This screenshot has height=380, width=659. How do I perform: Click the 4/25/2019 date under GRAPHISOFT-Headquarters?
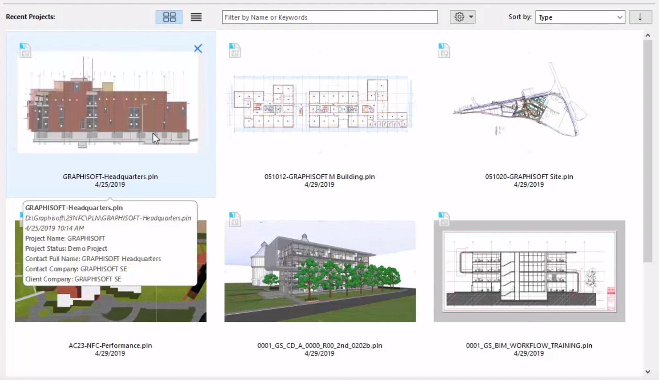(110, 185)
